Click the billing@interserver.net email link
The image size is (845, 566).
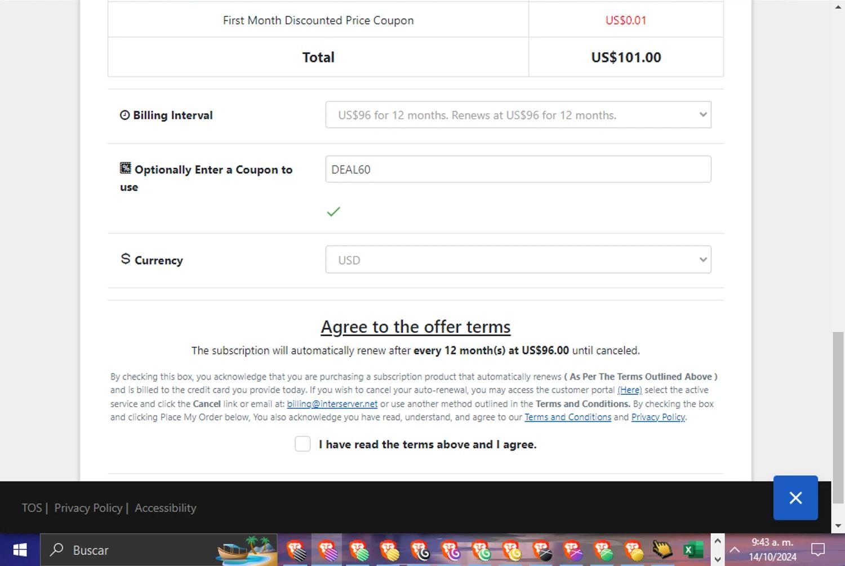[x=332, y=404]
